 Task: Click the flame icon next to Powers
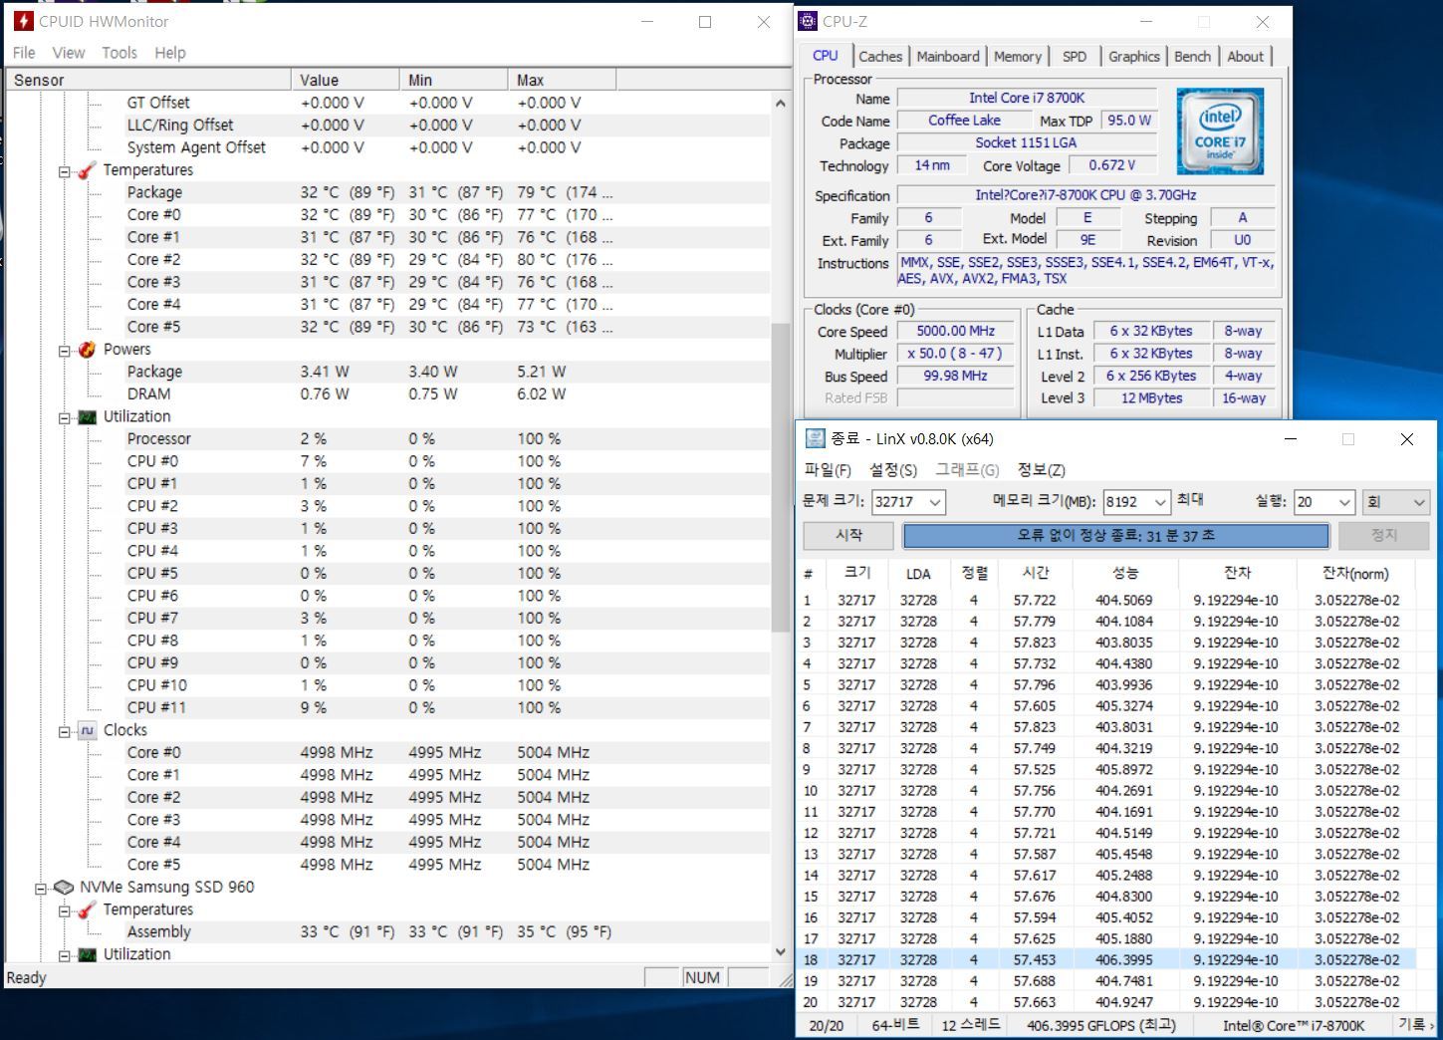[x=88, y=350]
